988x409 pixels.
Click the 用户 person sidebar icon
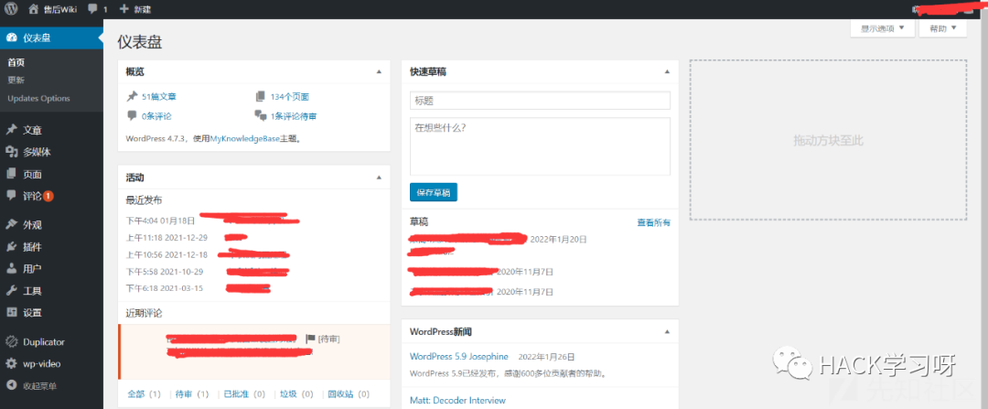click(x=11, y=268)
